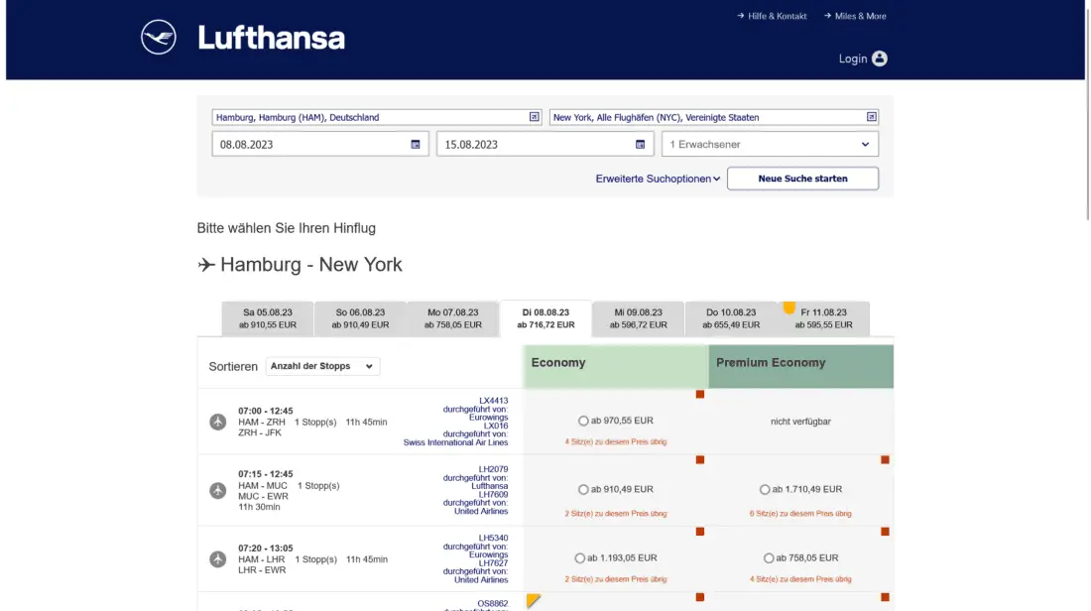The width and height of the screenshot is (1091, 611).
Task: Open the 'Hilfe & Kontakt' link
Action: tap(772, 16)
